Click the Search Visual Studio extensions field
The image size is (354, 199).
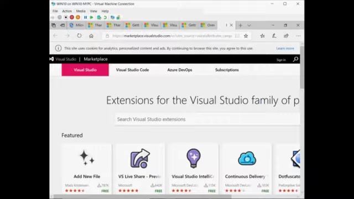pos(207,119)
